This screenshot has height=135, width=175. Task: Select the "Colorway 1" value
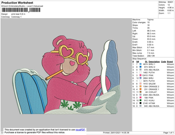[16, 17]
